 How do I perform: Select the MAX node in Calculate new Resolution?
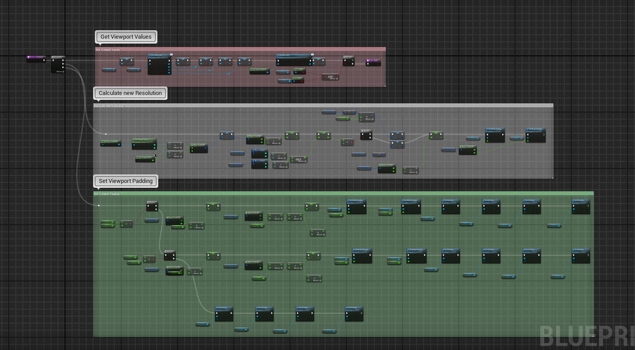pos(299,159)
